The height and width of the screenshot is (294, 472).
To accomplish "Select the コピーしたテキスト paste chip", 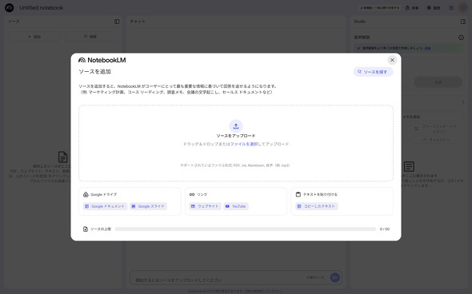I will coord(316,206).
